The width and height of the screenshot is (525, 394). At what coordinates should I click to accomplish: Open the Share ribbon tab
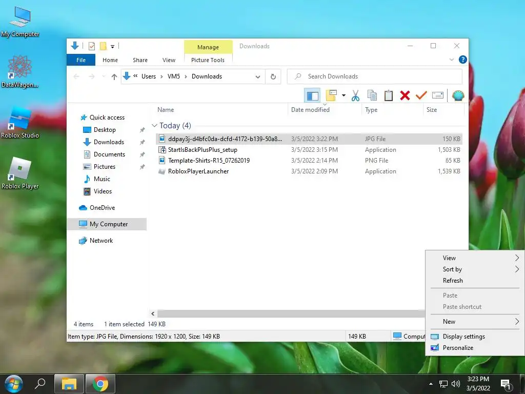(140, 60)
